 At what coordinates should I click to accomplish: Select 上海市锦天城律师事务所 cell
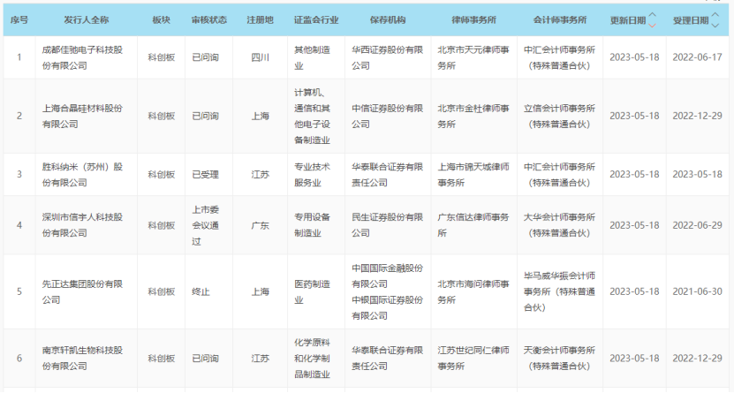coord(473,175)
